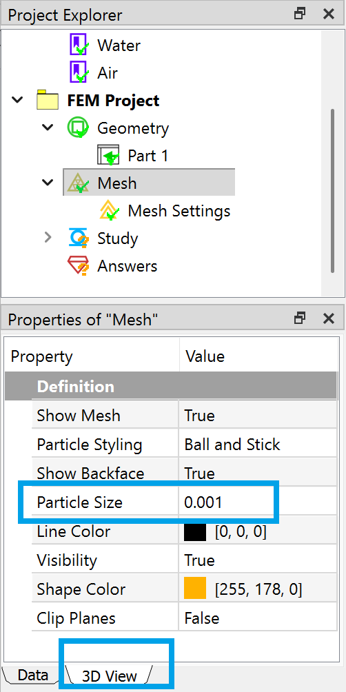Toggle the Show Backface value
The image size is (346, 692).
[258, 474]
